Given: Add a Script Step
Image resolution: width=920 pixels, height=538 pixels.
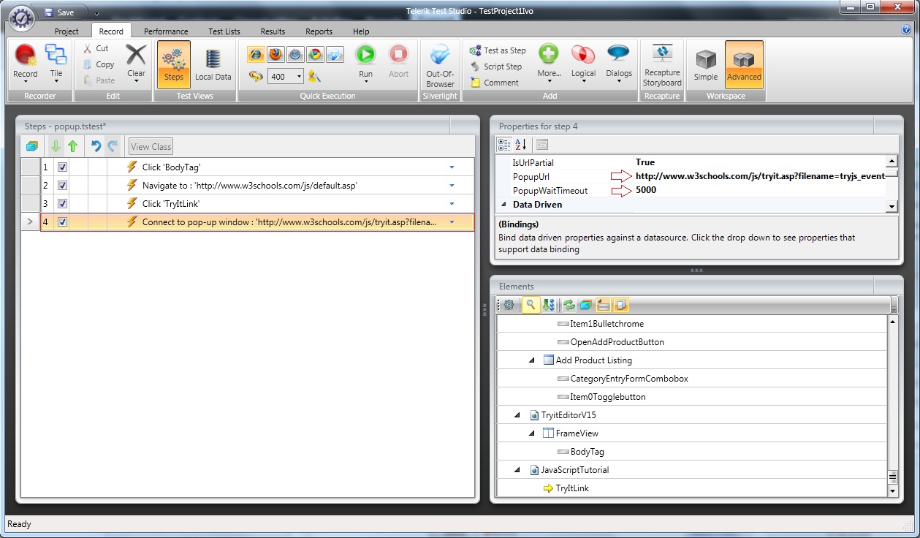Looking at the screenshot, I should 496,67.
